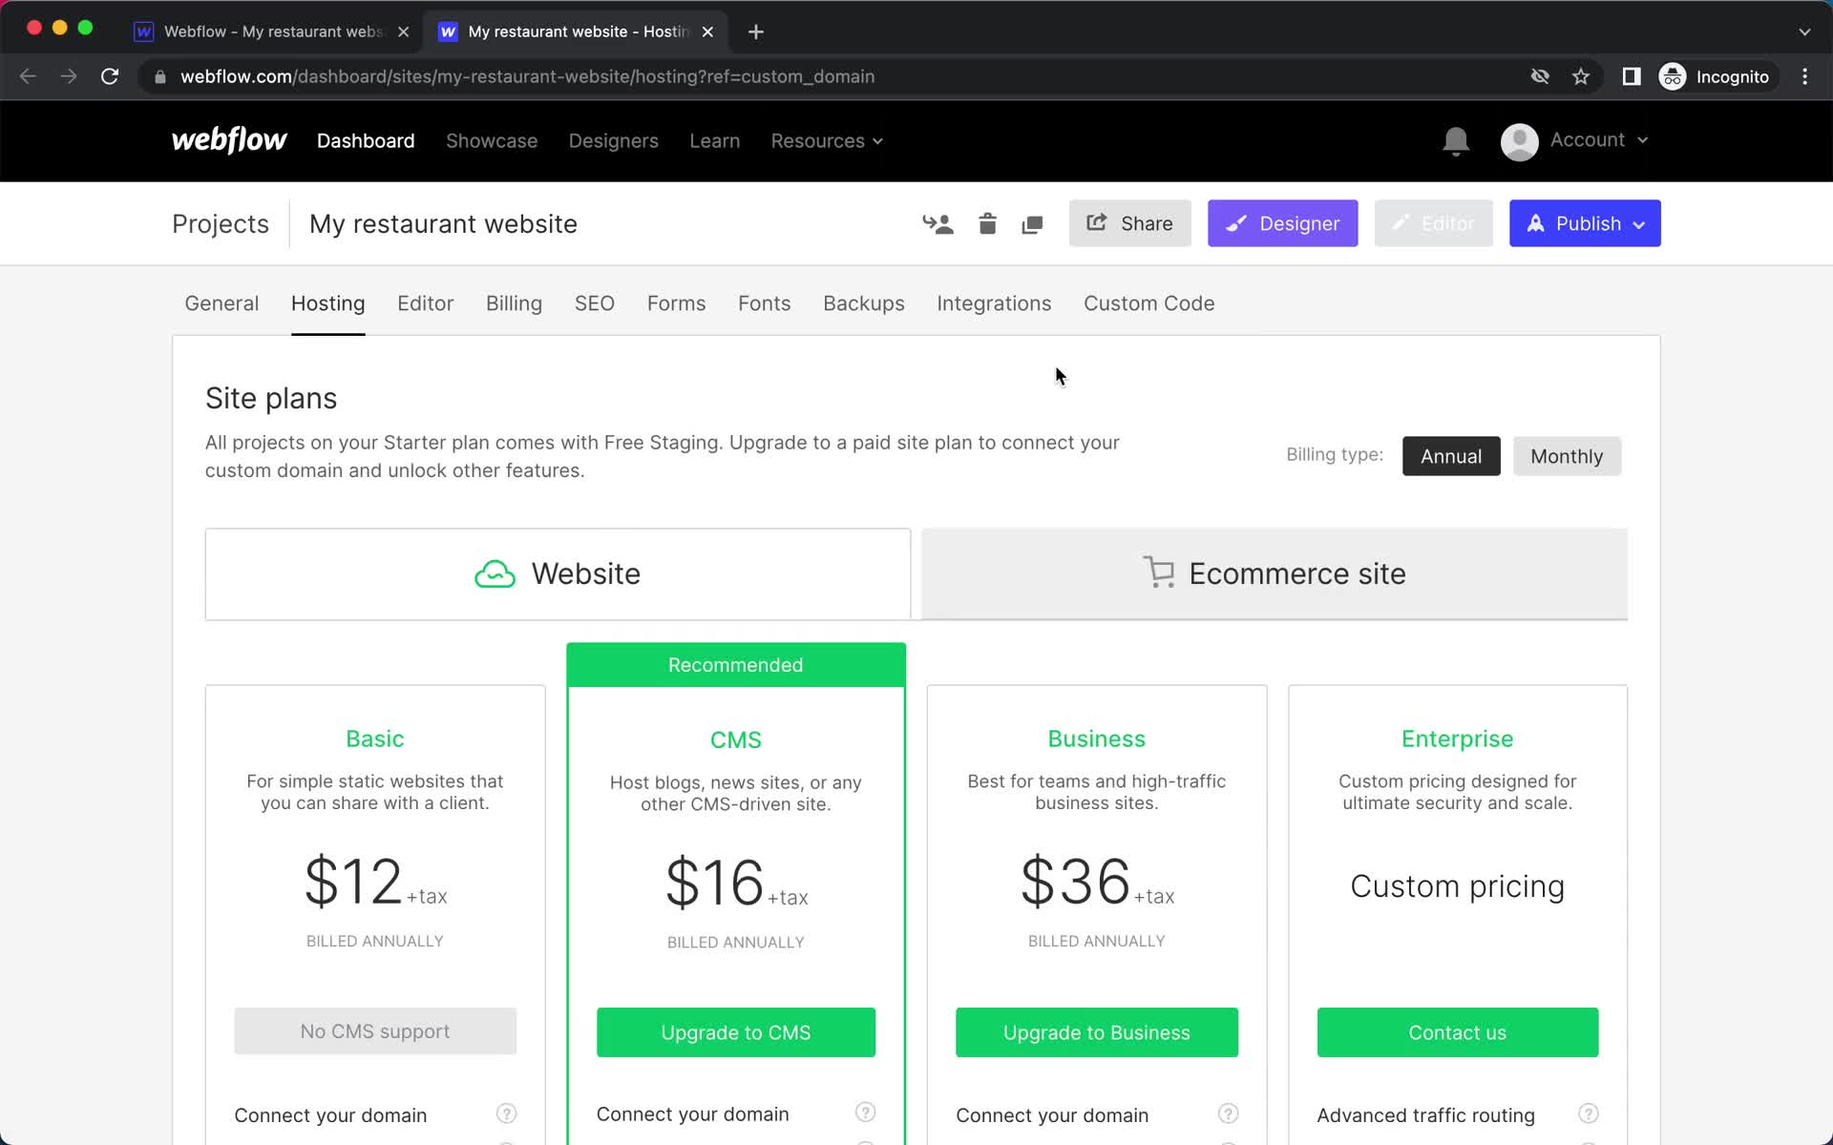This screenshot has width=1833, height=1145.
Task: Open the Integrations tab
Action: pos(993,303)
